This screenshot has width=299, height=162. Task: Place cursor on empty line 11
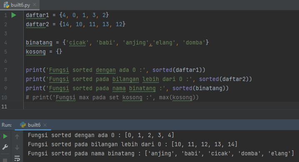click(161, 106)
